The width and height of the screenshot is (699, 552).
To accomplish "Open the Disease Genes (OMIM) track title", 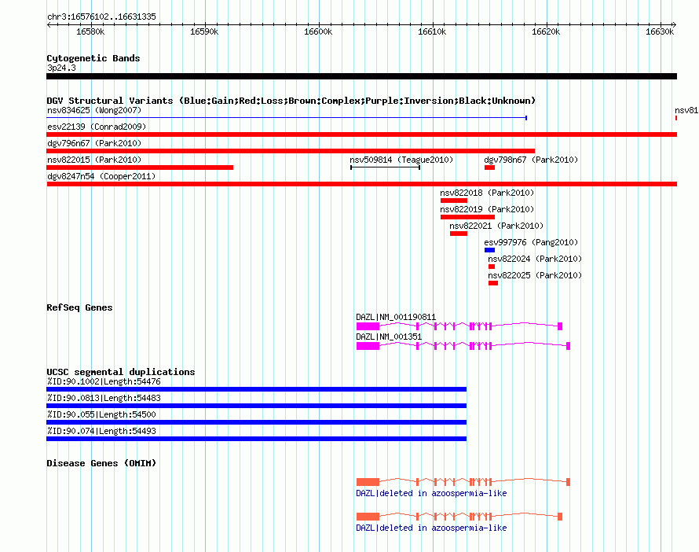I will (101, 463).
